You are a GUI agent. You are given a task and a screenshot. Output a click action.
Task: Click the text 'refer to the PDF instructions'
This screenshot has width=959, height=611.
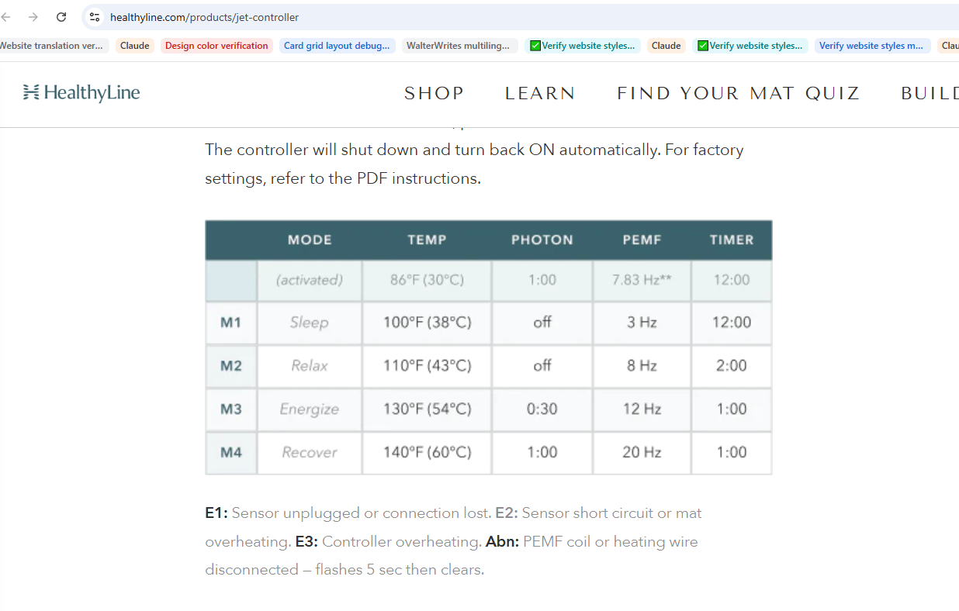[376, 178]
